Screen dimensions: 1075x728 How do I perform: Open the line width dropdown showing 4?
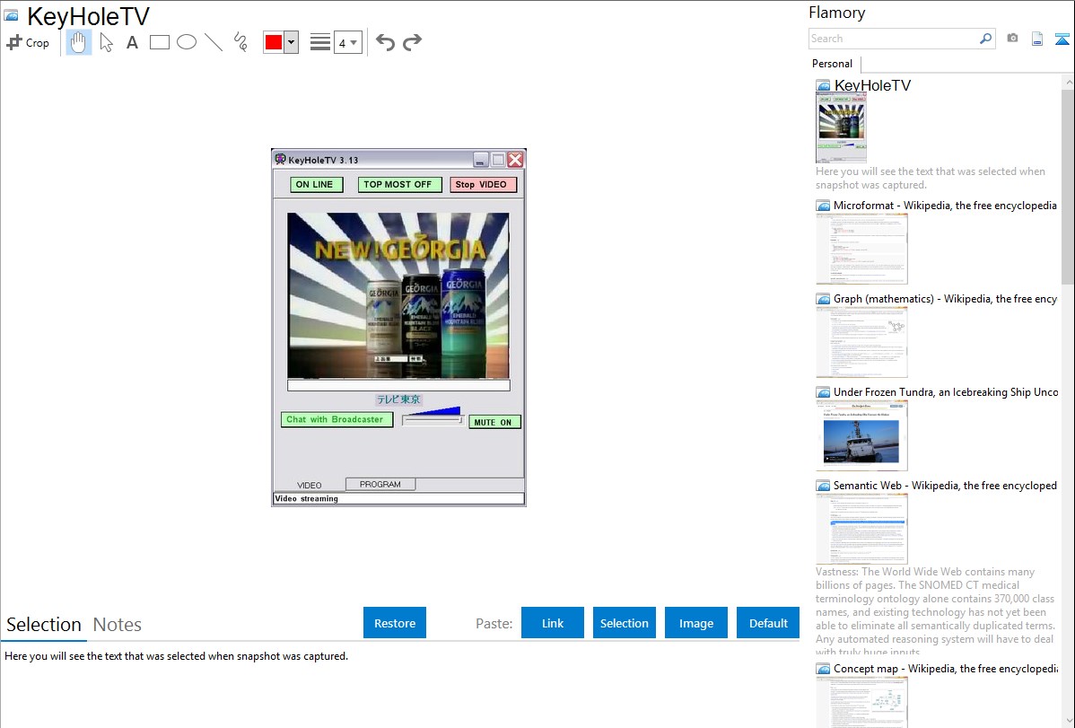tap(348, 42)
